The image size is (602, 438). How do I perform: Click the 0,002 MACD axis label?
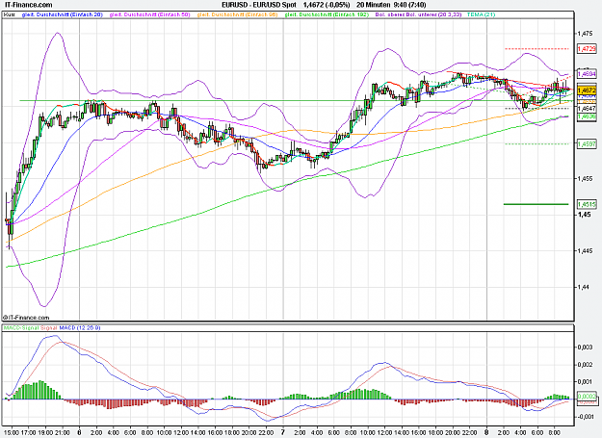click(x=586, y=365)
